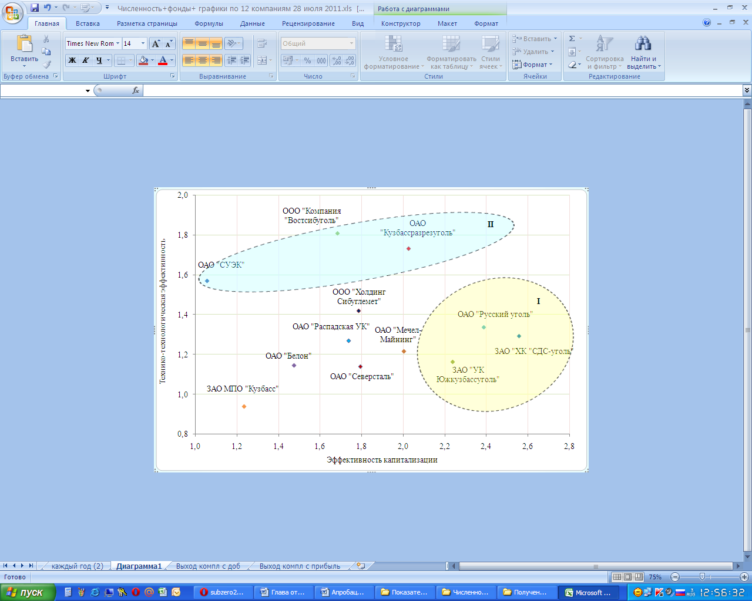Image resolution: width=752 pixels, height=601 pixels.
Task: Open Найти и выделить binoculars menu
Action: (643, 52)
